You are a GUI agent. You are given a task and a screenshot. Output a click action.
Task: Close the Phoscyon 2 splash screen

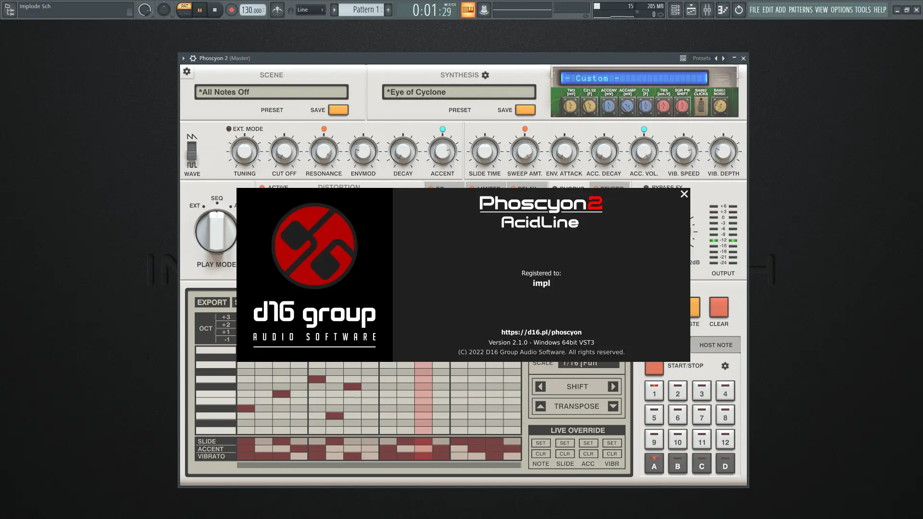pos(684,194)
